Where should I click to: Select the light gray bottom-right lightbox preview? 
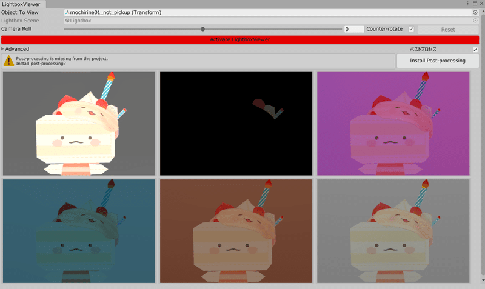pos(393,231)
